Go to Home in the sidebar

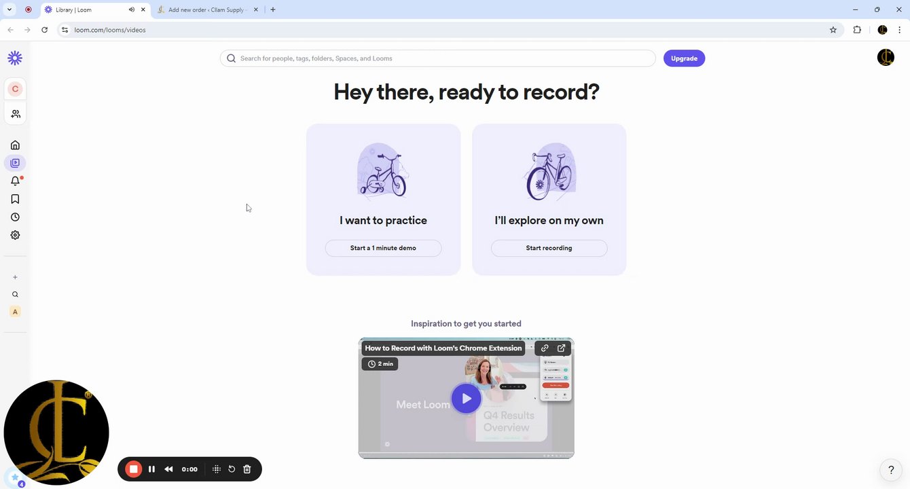pos(15,145)
